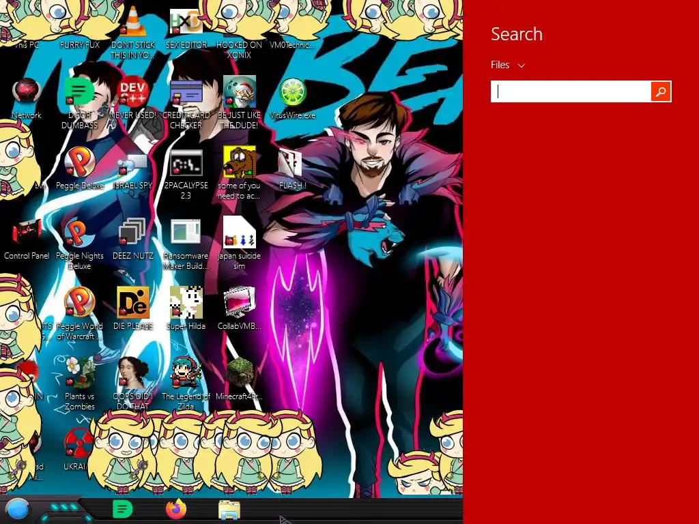Viewport: 699px width, 524px height.
Task: Launch VirusWire.exe lime icon
Action: pos(292,91)
